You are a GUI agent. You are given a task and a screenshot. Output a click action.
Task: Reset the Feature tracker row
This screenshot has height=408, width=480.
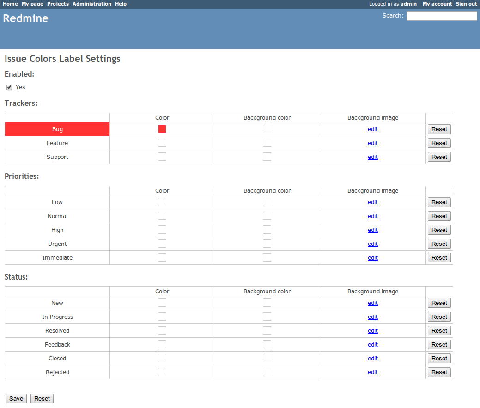click(x=439, y=143)
